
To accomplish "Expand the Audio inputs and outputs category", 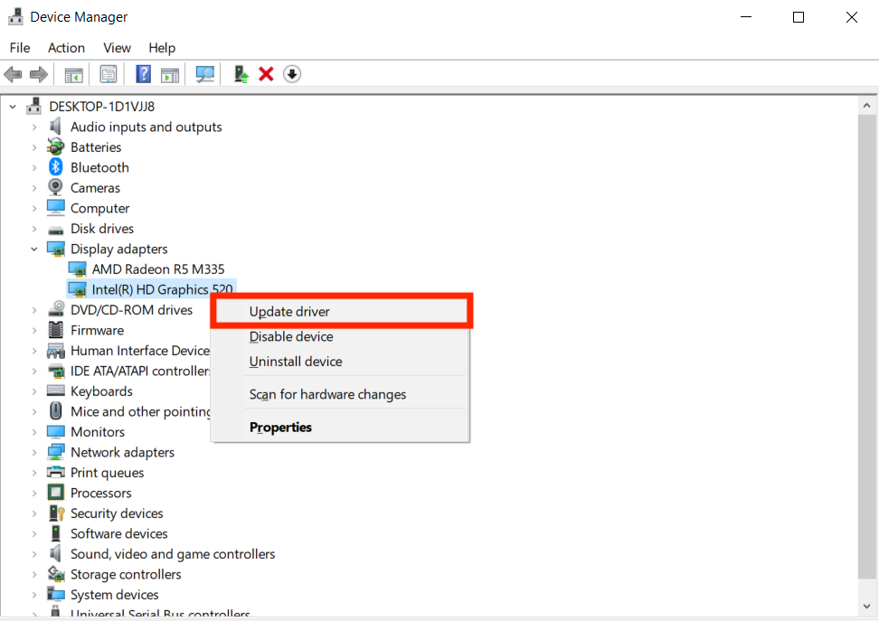I will [x=34, y=127].
